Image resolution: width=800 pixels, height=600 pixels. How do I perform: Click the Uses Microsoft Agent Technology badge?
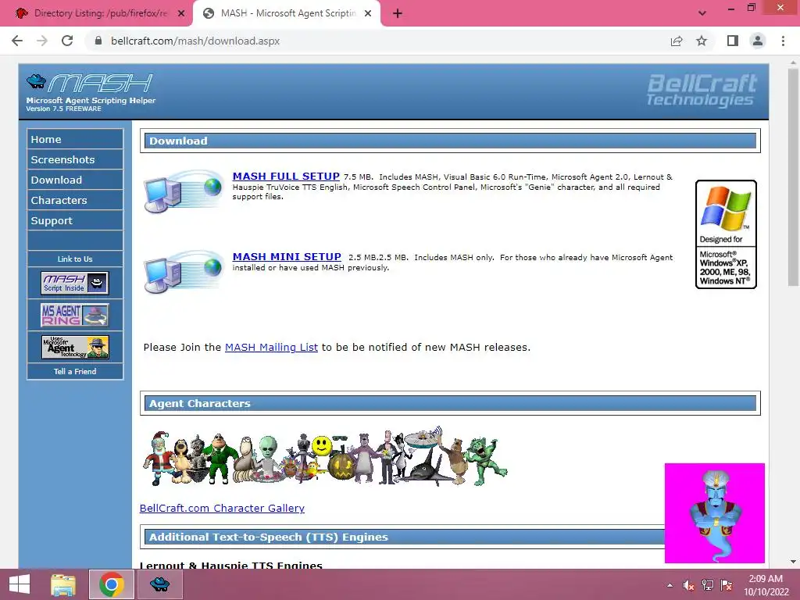pyautogui.click(x=75, y=347)
